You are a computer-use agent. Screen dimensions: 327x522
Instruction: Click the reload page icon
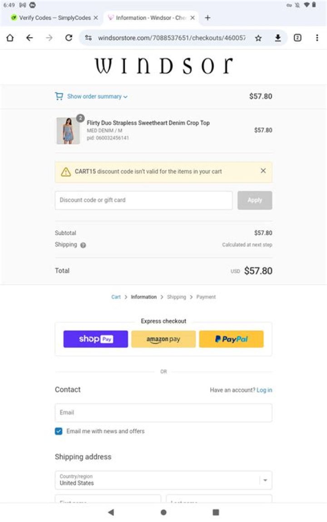click(69, 38)
